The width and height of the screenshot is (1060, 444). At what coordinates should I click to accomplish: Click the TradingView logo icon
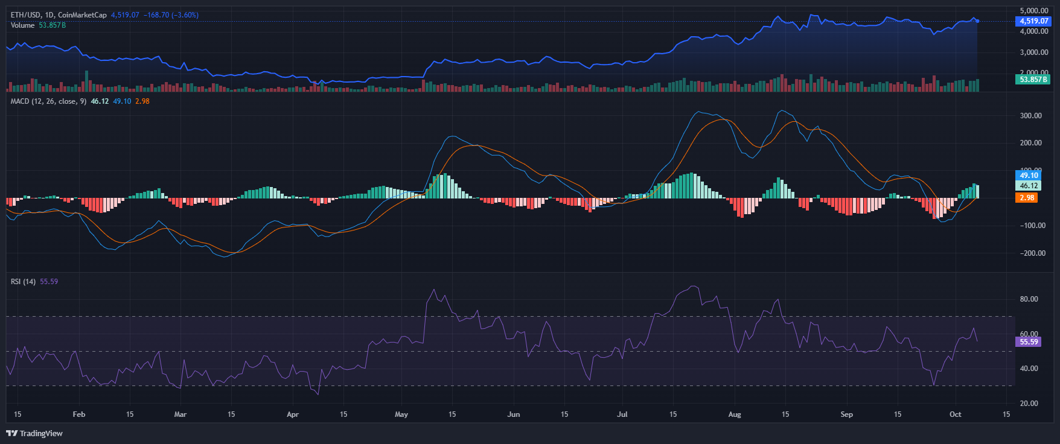click(11, 433)
